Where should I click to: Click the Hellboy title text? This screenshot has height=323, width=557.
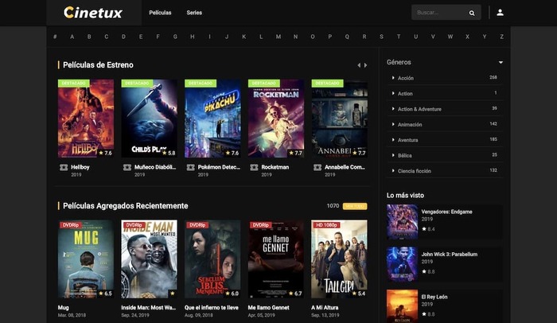(80, 167)
